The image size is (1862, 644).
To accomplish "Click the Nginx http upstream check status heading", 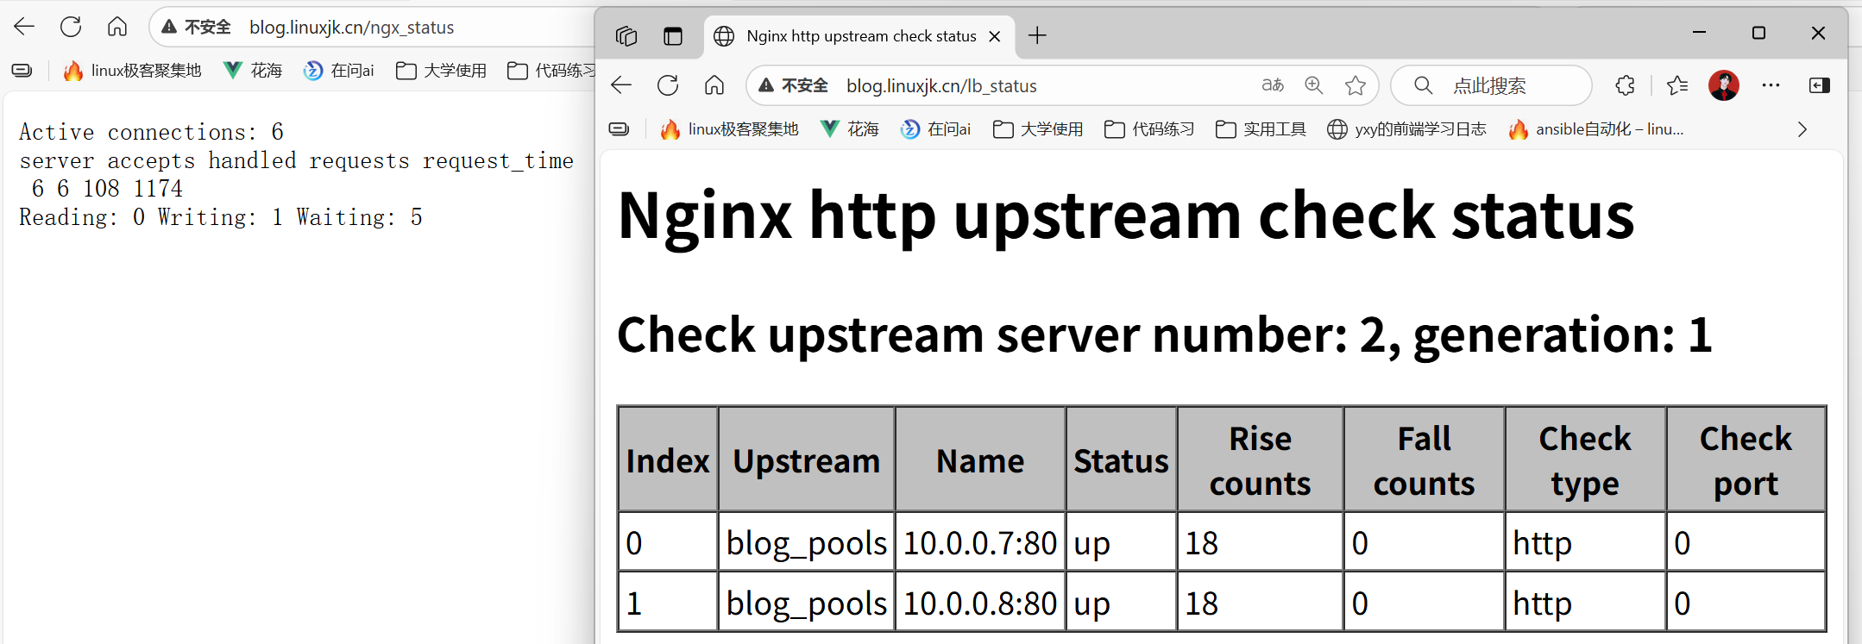I will coord(1126,216).
